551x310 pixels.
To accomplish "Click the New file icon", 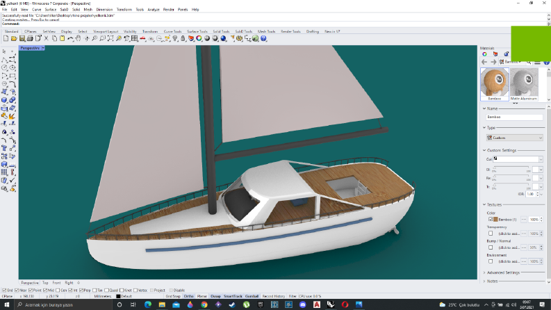I will [6, 38].
